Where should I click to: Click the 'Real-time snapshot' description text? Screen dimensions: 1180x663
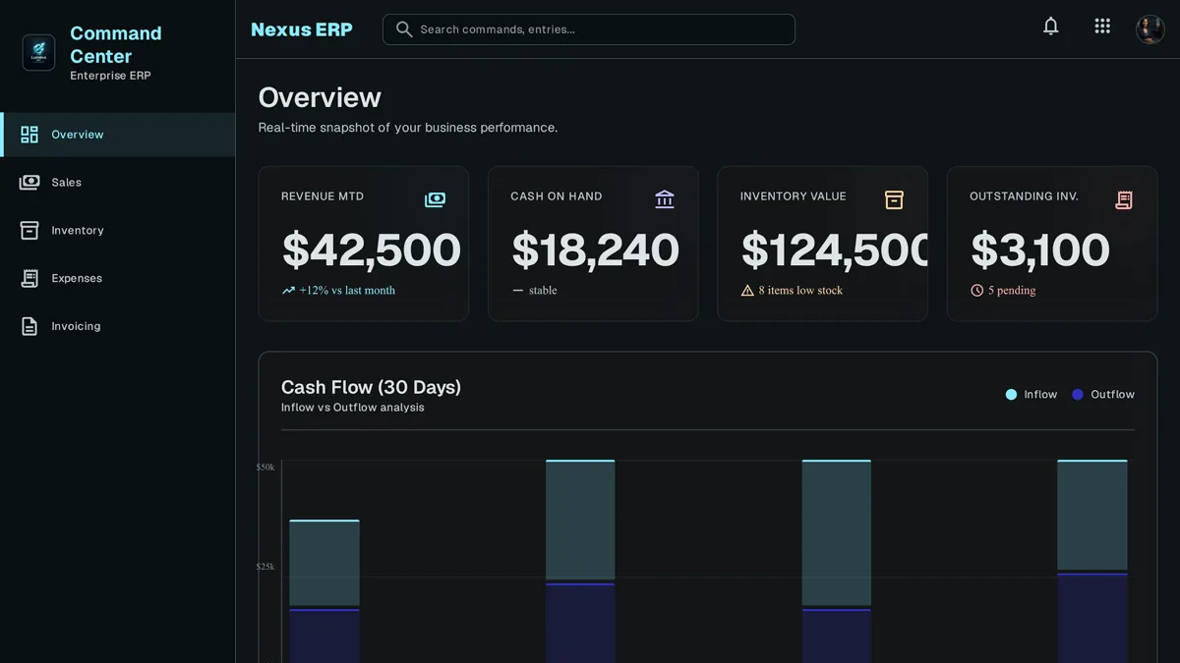click(x=408, y=128)
